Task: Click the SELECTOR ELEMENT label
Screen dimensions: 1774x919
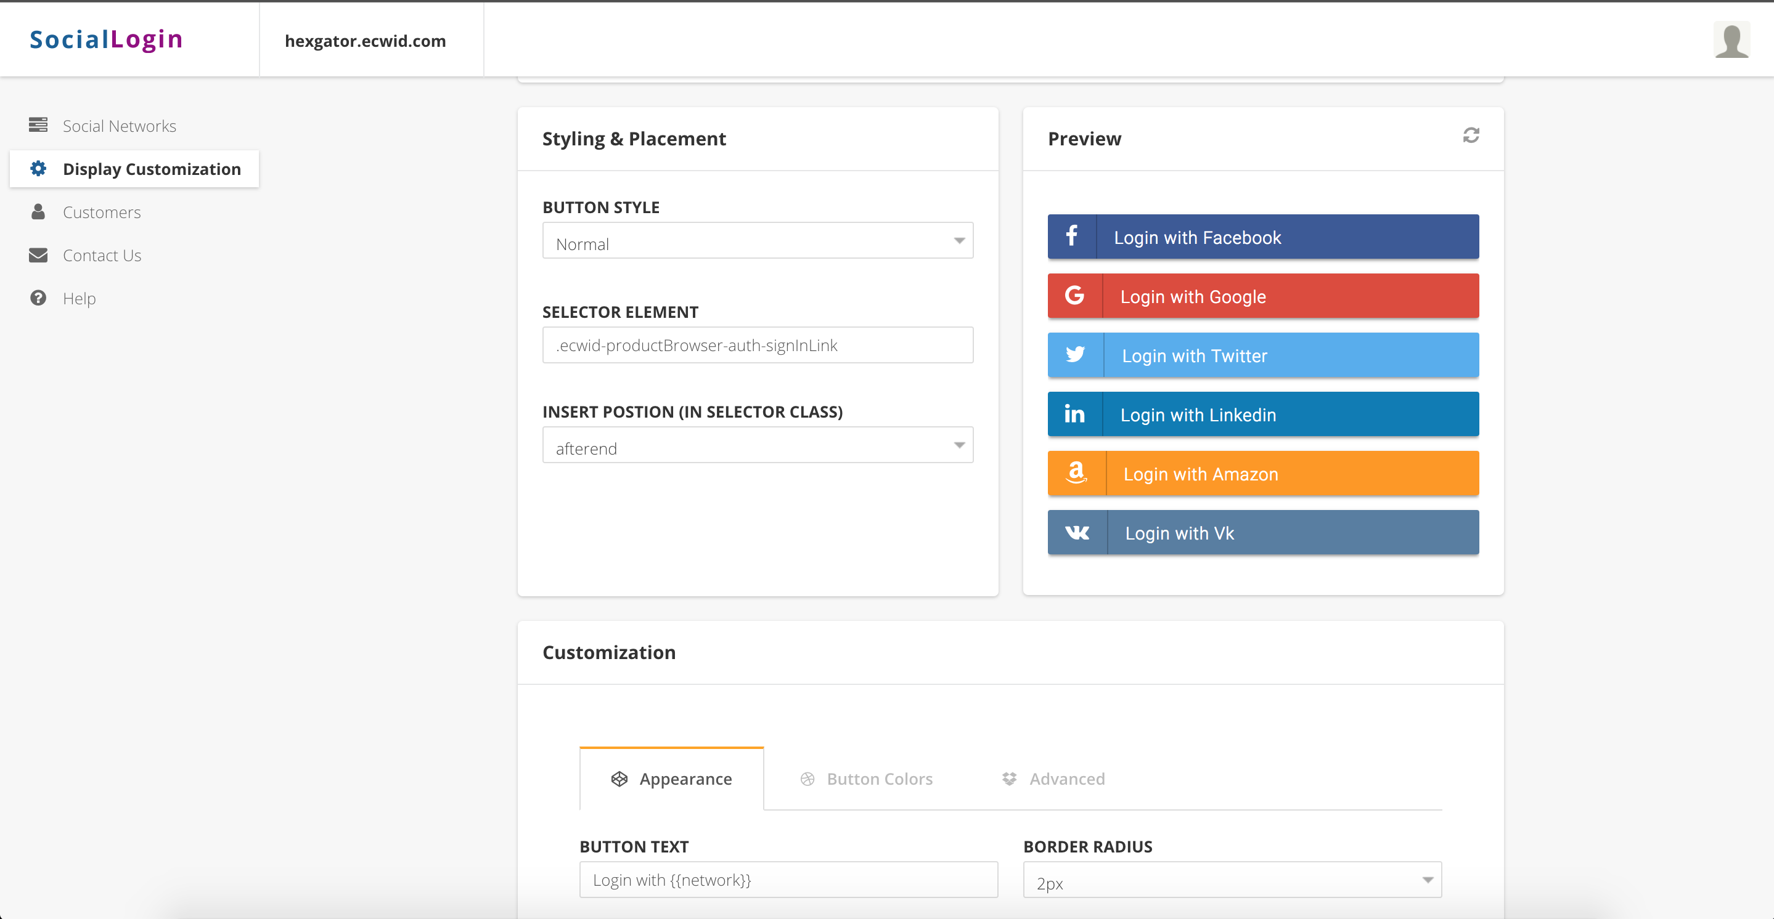Action: [620, 312]
